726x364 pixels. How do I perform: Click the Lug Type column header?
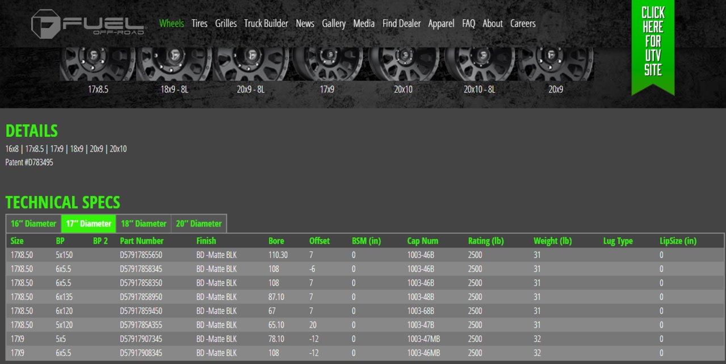(x=618, y=241)
